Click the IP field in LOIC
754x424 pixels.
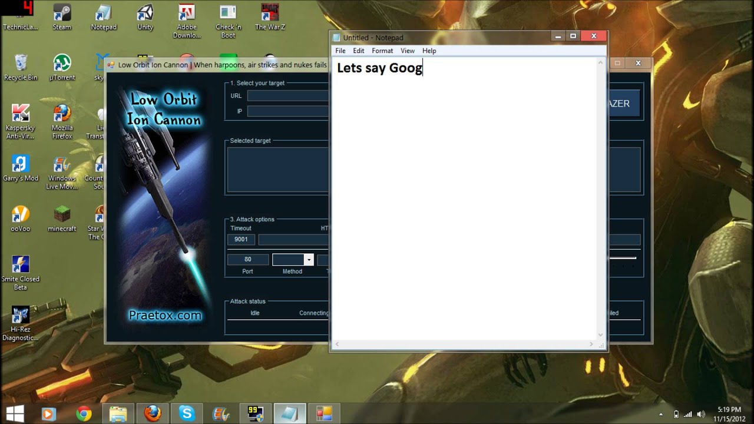click(287, 111)
